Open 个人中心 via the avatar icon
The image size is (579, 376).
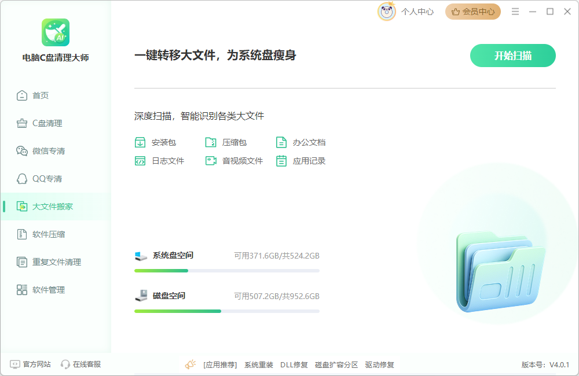click(387, 11)
